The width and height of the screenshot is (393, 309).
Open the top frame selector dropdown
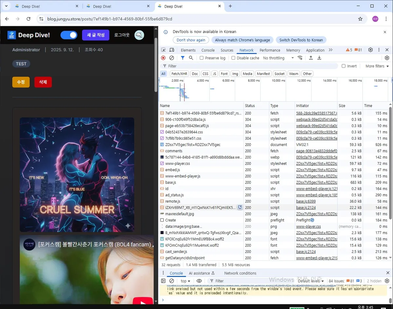(185, 281)
